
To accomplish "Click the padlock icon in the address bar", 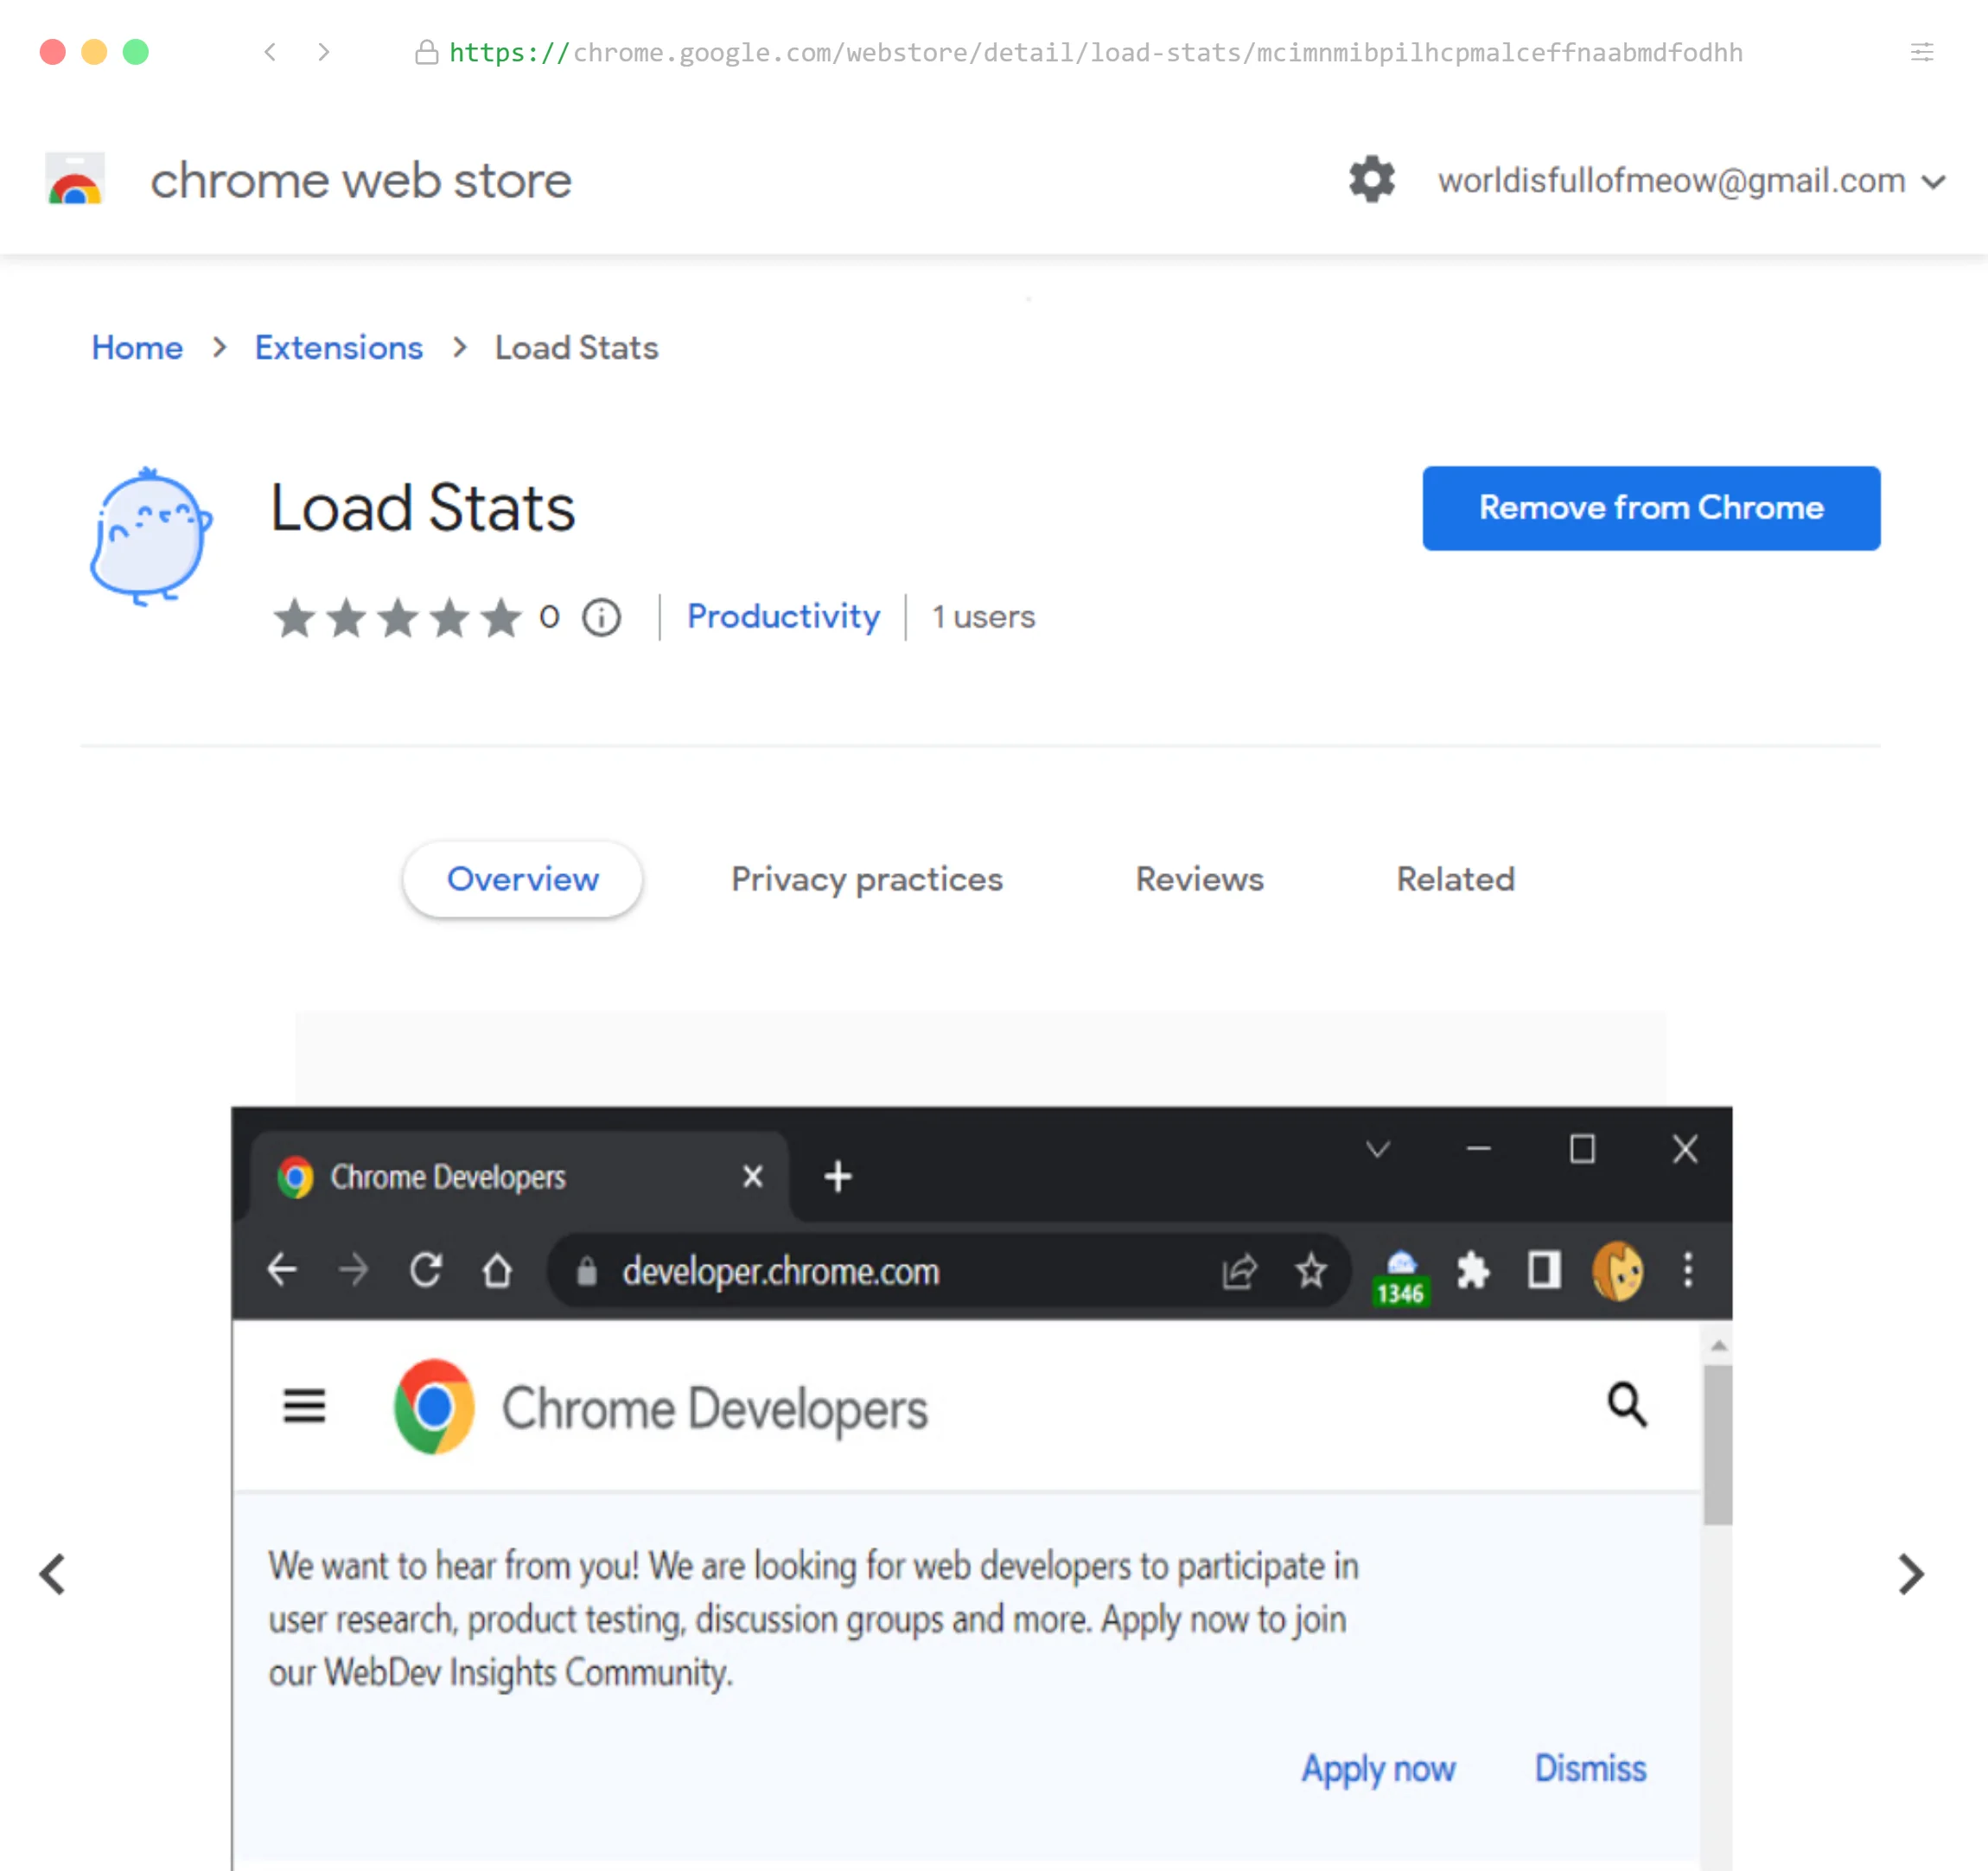I will click(x=426, y=52).
